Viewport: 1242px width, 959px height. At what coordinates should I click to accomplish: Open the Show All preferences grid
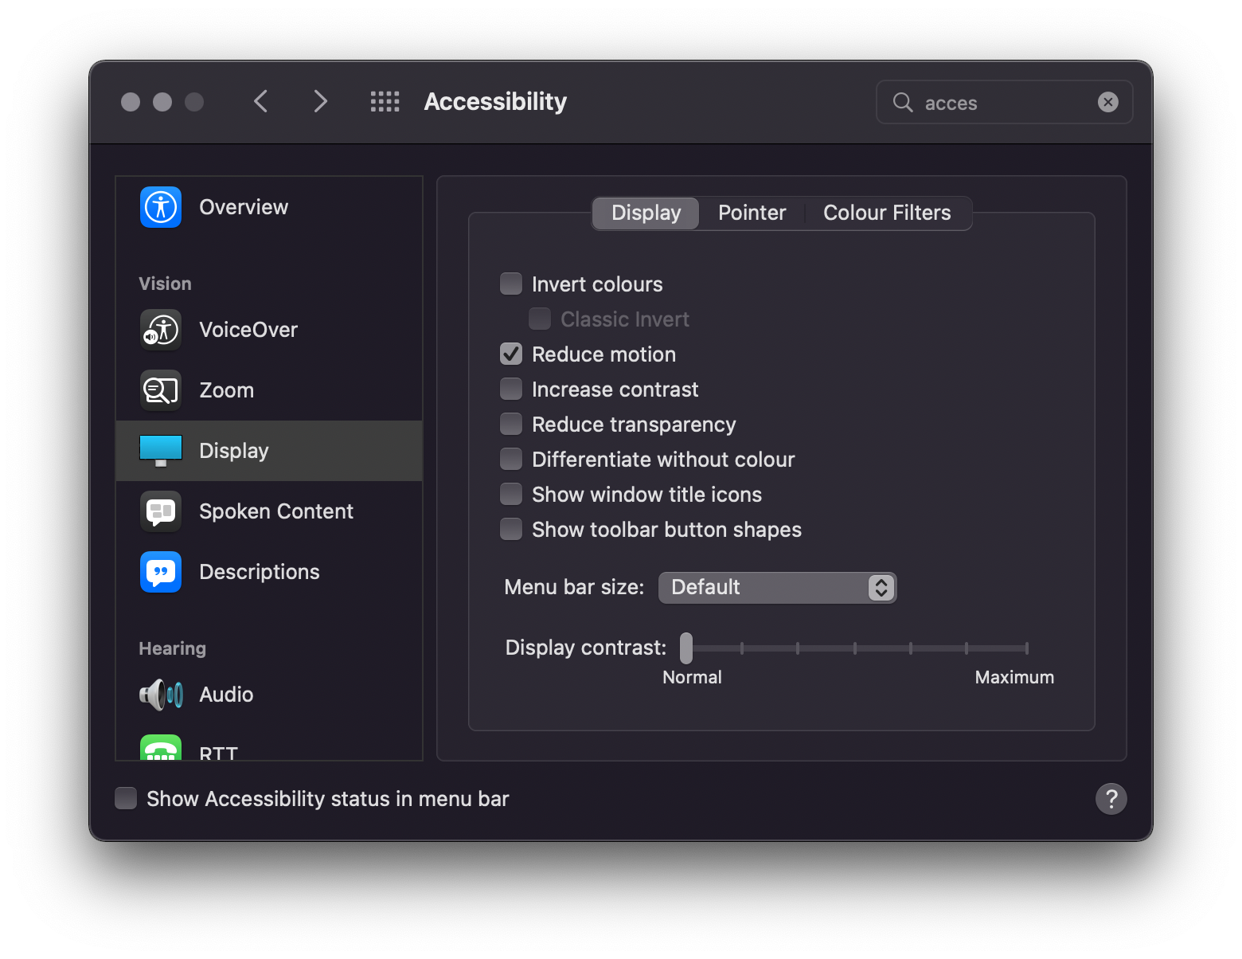point(385,101)
